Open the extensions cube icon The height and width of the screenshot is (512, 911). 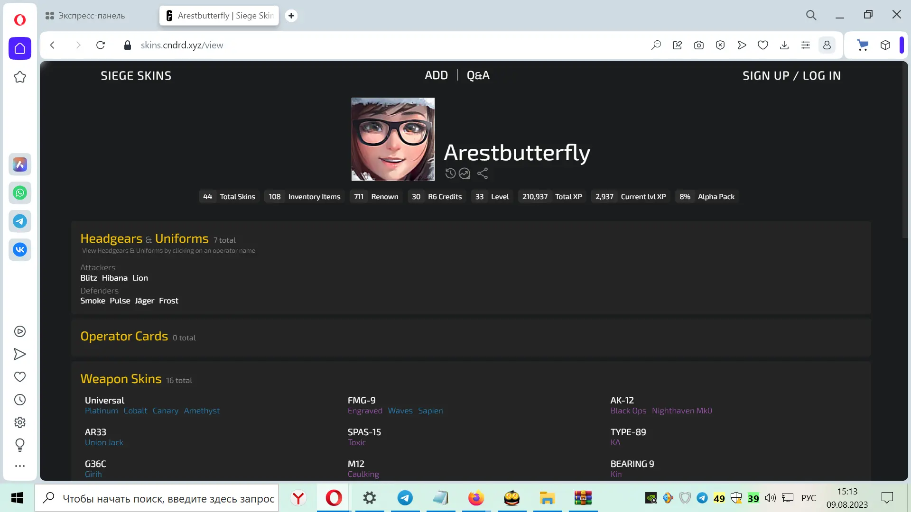[885, 45]
